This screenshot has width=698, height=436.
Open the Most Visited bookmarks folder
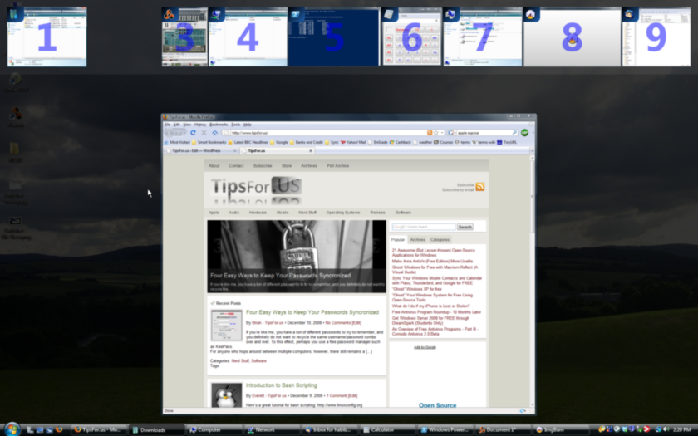(x=177, y=142)
